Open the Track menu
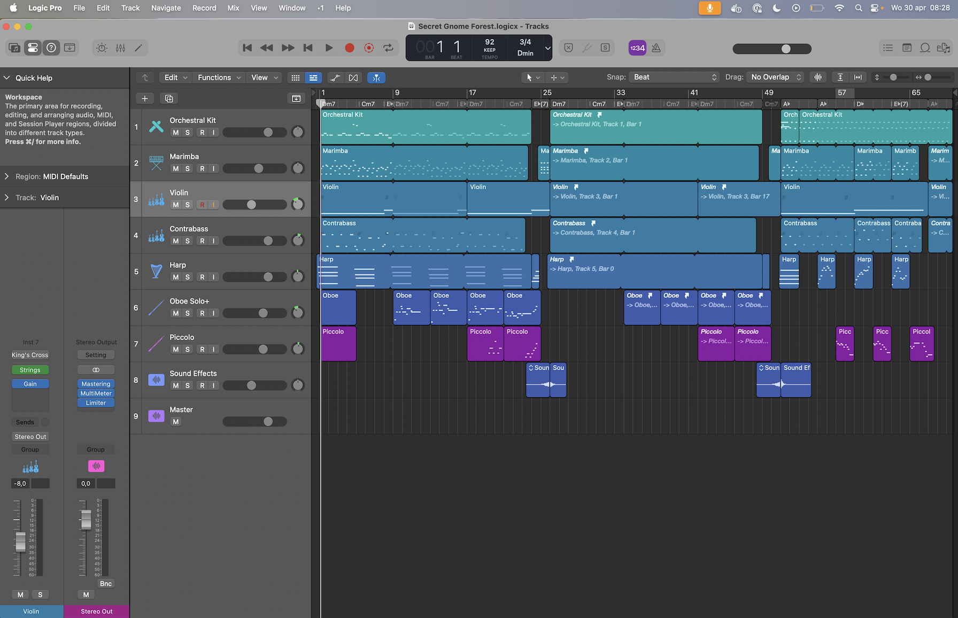Screen dimensions: 958x618 tap(130, 8)
